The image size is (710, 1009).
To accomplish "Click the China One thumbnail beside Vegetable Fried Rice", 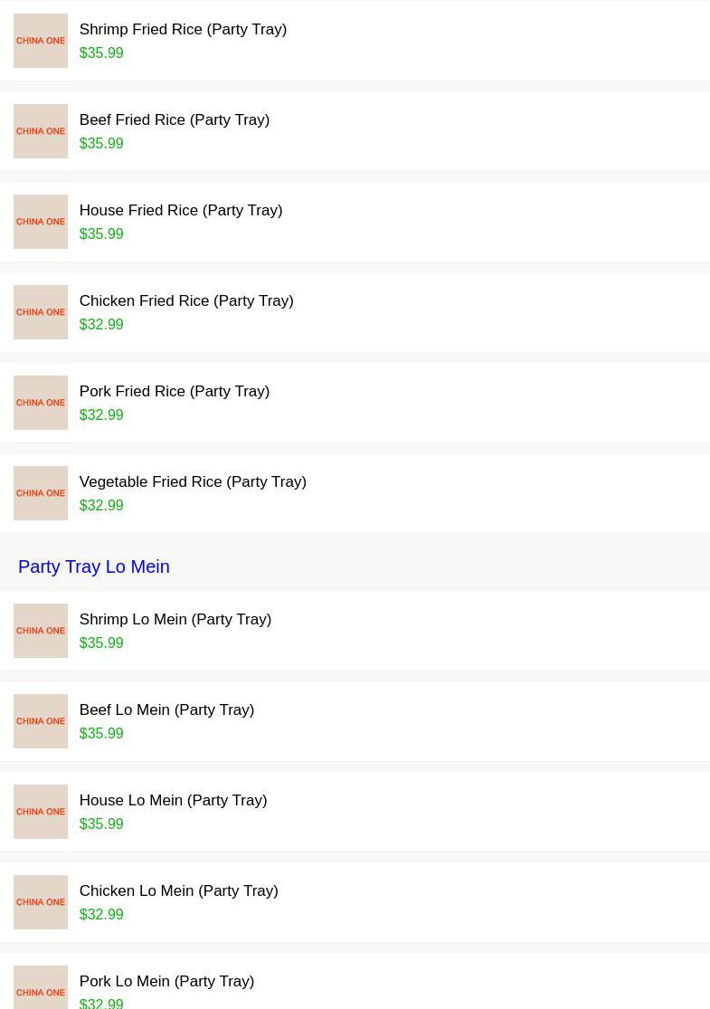I will point(41,493).
